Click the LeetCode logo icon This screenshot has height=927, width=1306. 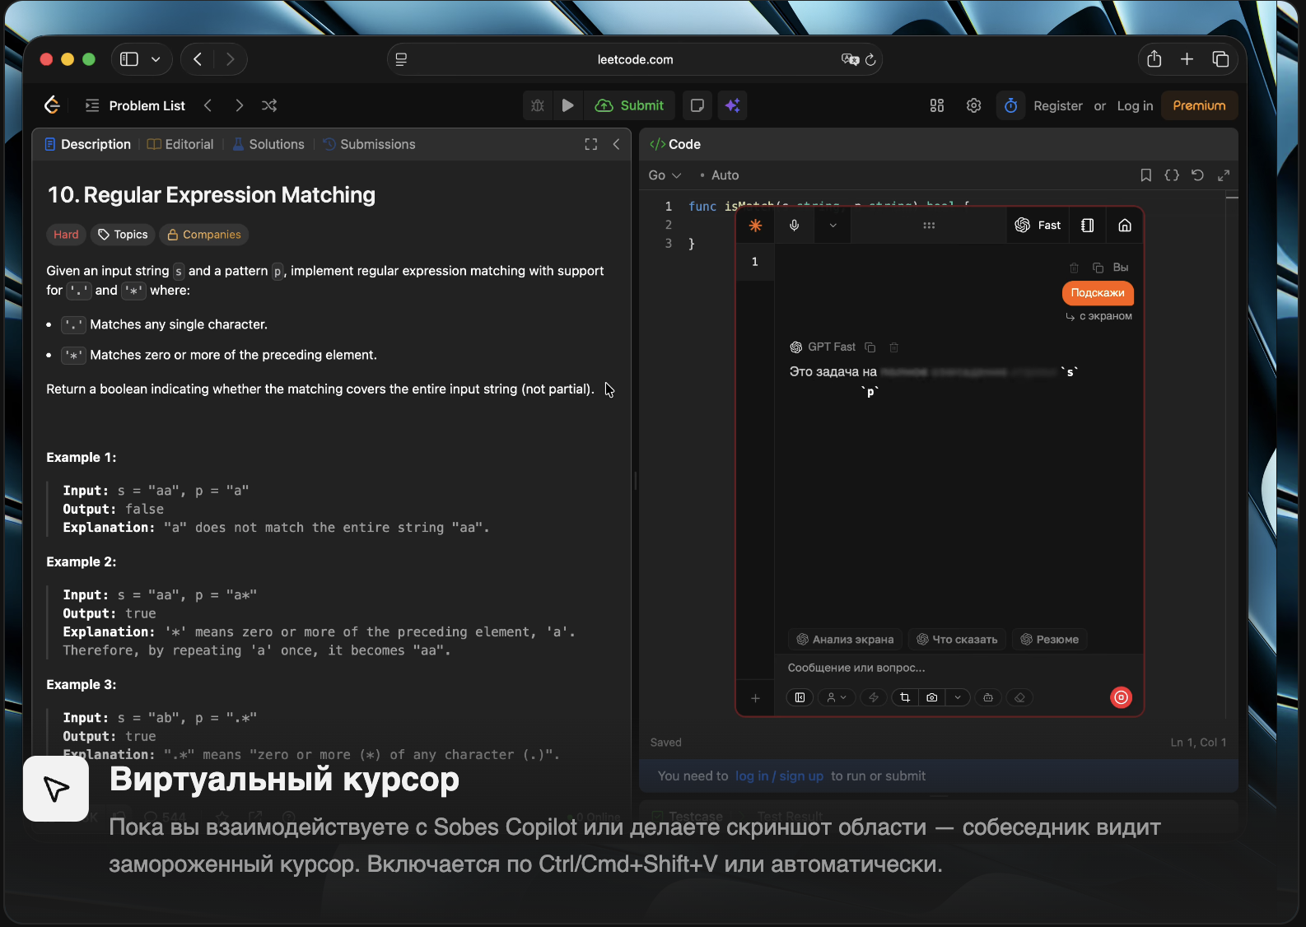pyautogui.click(x=52, y=105)
